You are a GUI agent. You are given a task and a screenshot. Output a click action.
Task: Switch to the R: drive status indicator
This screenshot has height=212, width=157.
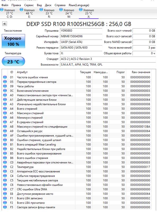[x=47, y=13]
